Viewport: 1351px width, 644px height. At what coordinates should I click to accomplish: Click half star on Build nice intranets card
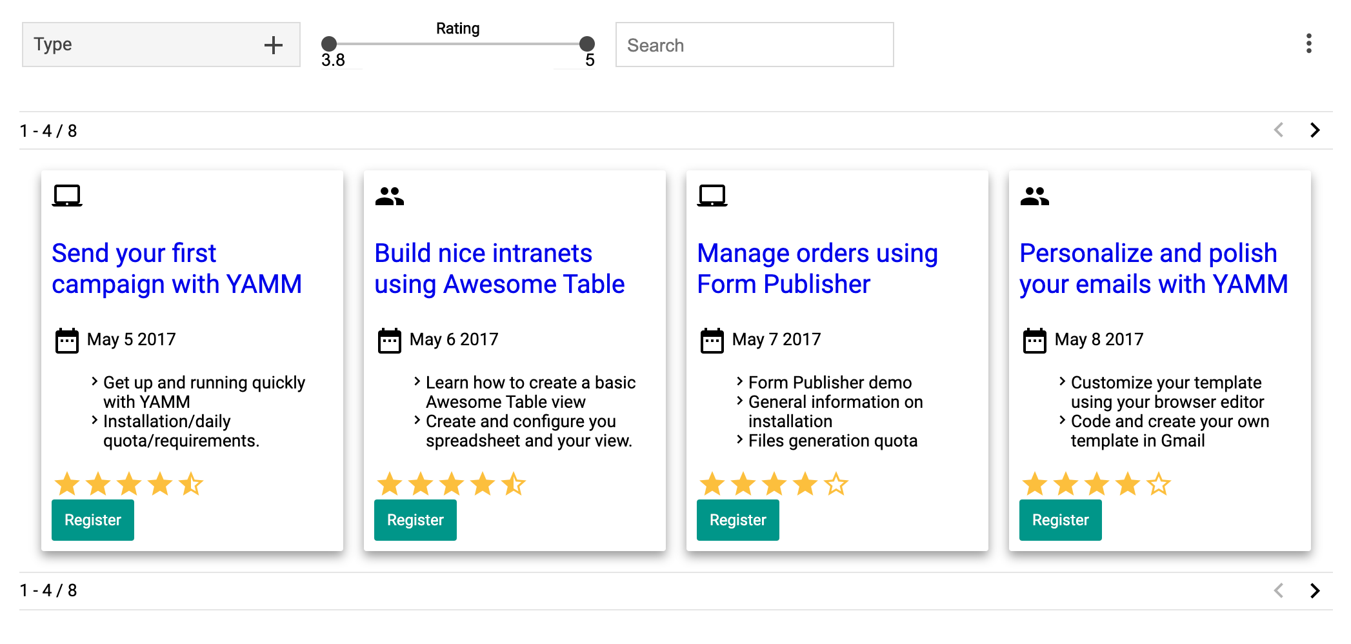[x=514, y=484]
